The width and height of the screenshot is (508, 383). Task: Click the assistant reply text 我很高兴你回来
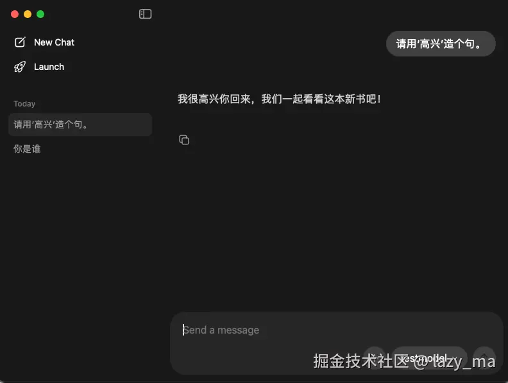click(x=214, y=99)
